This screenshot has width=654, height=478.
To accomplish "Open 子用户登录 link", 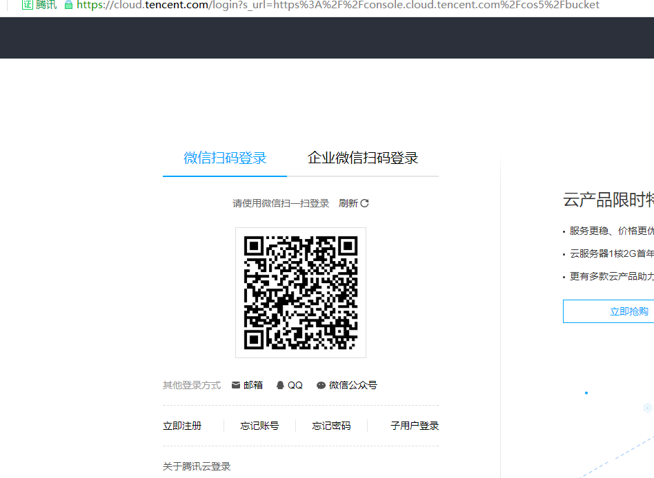I will click(415, 426).
